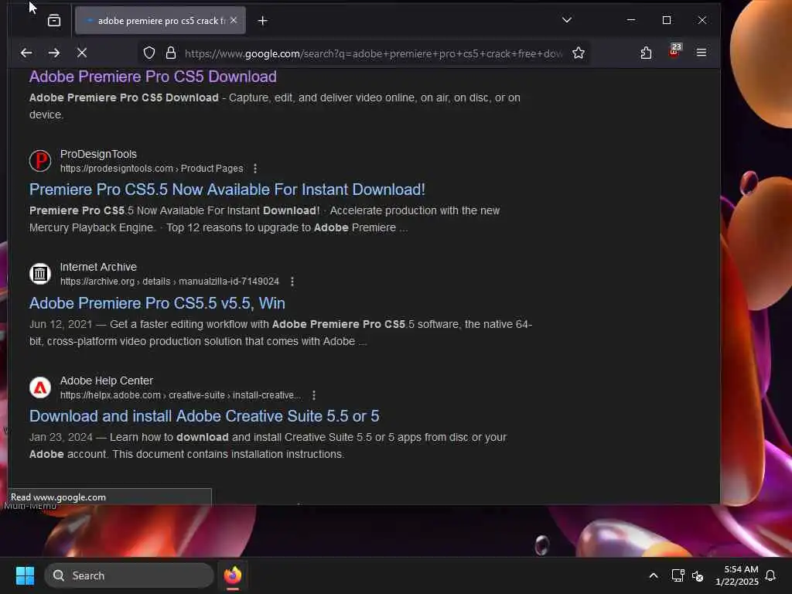This screenshot has height=594, width=792.
Task: Open Firefox application hamburger menu
Action: [x=701, y=53]
